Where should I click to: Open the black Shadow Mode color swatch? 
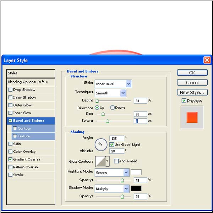coord(136,188)
